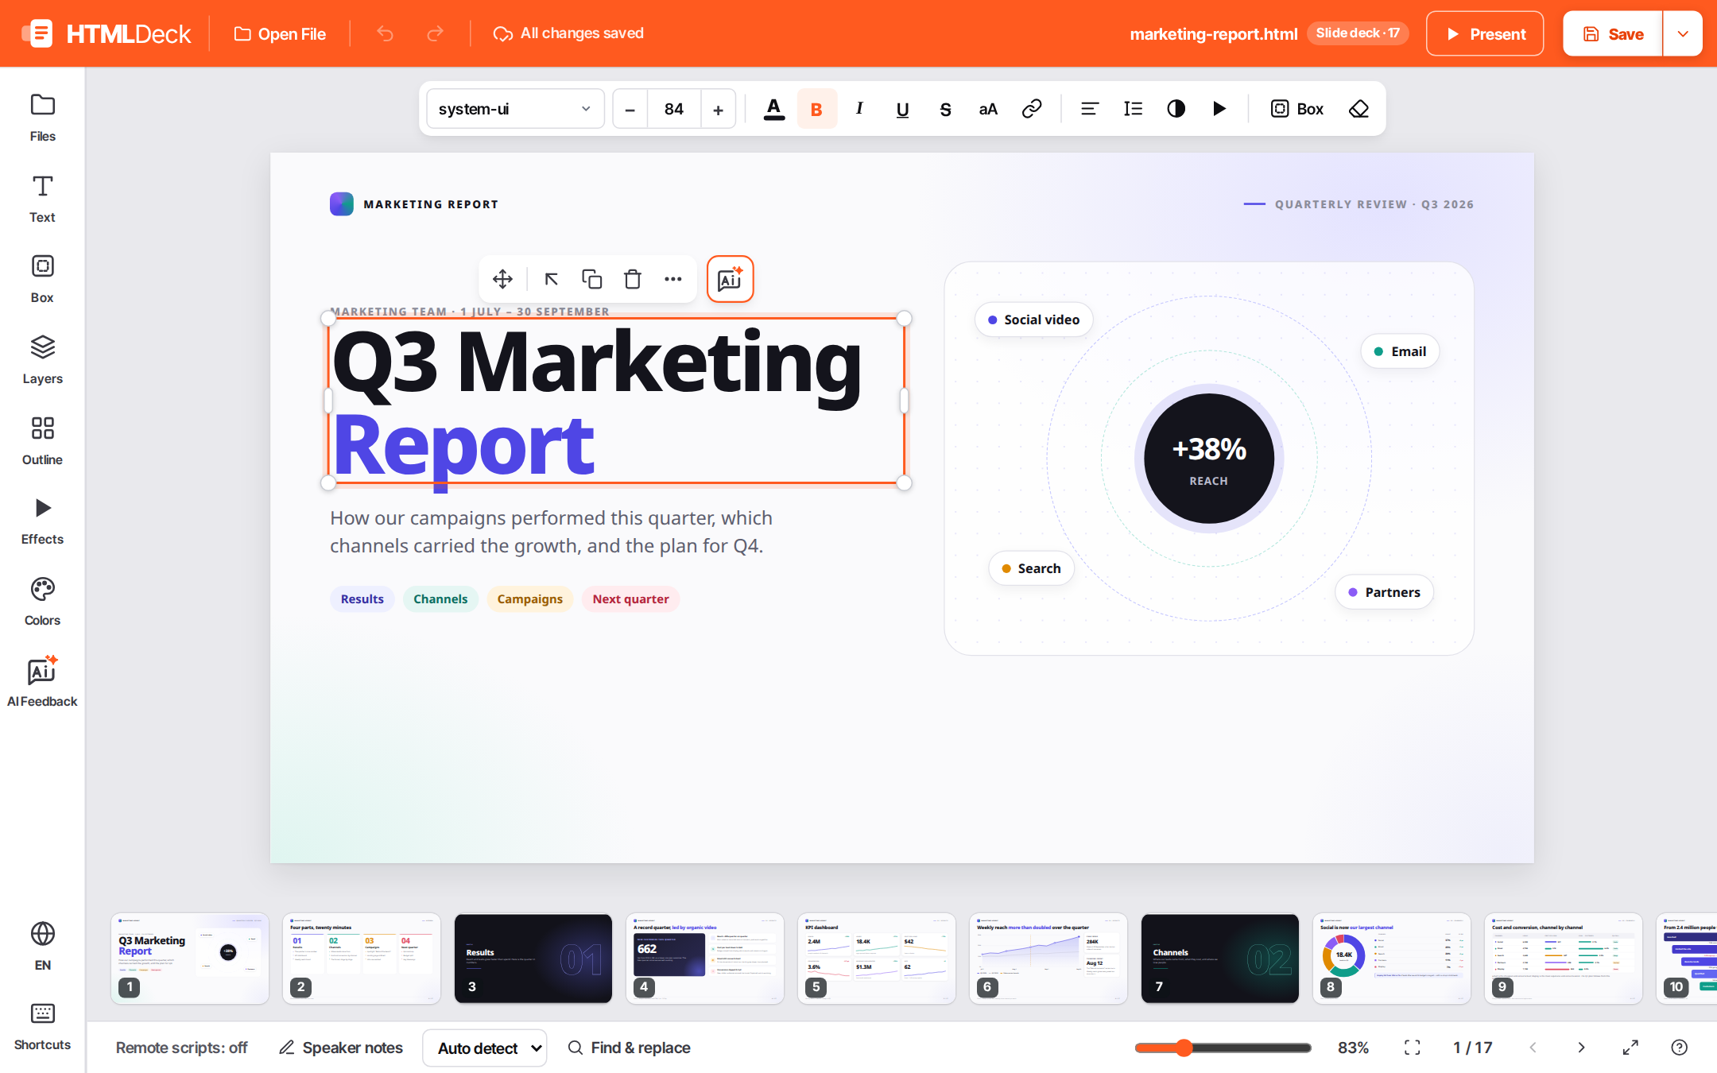Click the text color icon
Screen dimensions: 1717x1073
point(773,109)
